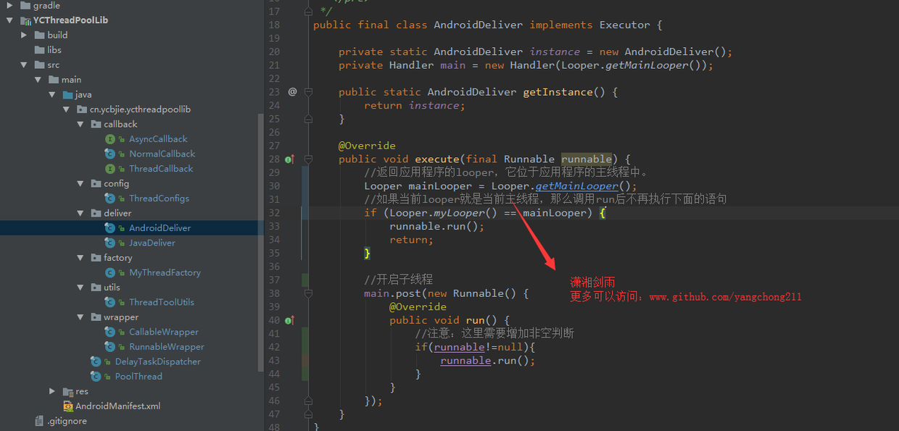The width and height of the screenshot is (899, 431).
Task: Click getMainLooper link on line 30
Action: tap(576, 186)
